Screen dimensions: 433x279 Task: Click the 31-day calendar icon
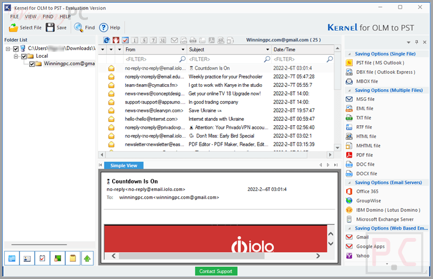(163, 40)
